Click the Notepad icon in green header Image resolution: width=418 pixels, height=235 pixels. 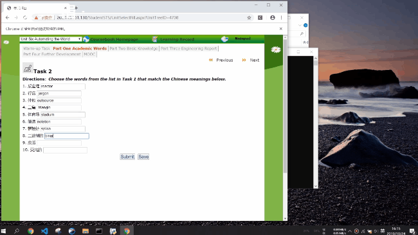coord(224,39)
